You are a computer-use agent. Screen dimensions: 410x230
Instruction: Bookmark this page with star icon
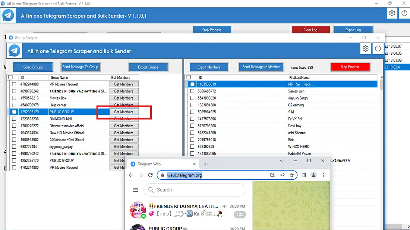pos(292,175)
